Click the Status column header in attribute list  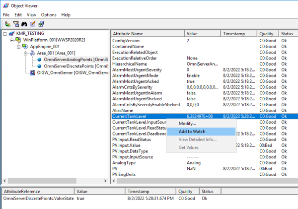coord(288,34)
